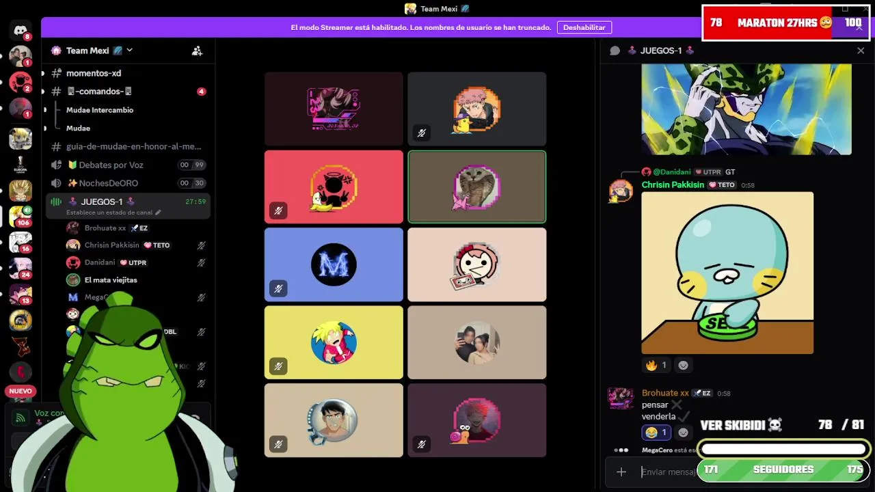
Task: Click Brohuate xx's avatar in chat
Action: click(x=621, y=399)
